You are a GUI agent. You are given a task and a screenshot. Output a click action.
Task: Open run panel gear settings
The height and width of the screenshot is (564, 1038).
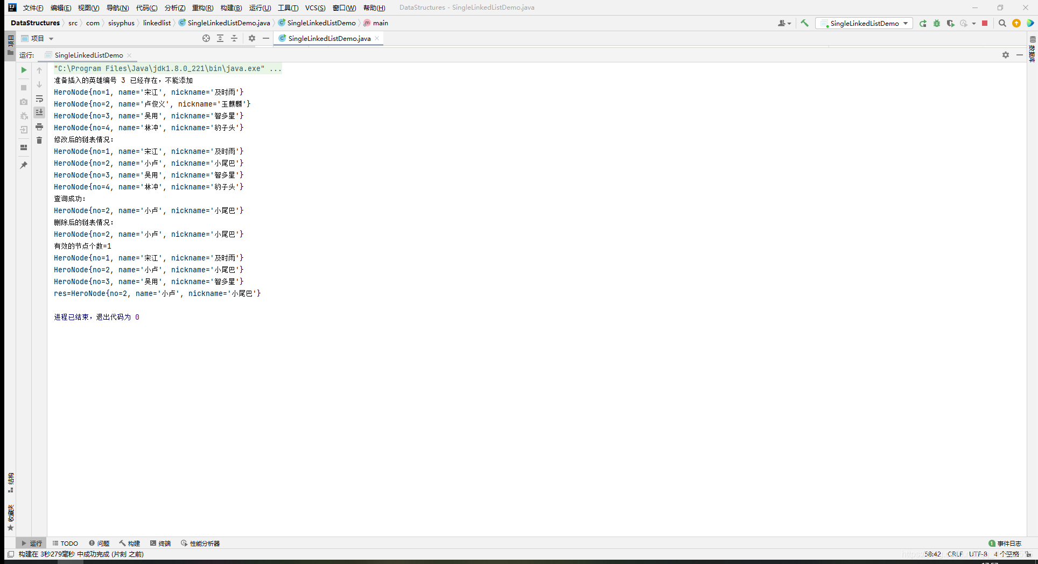(x=1006, y=55)
